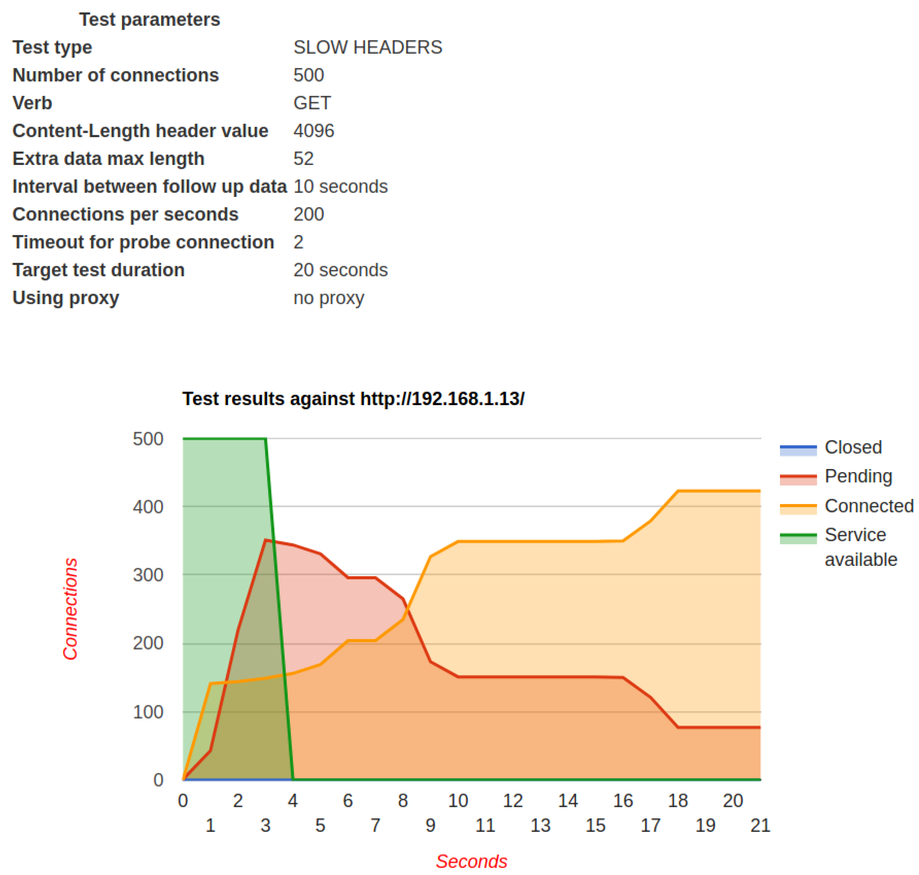Select the 'no proxy' value
Image resolution: width=919 pixels, height=875 pixels.
329,299
